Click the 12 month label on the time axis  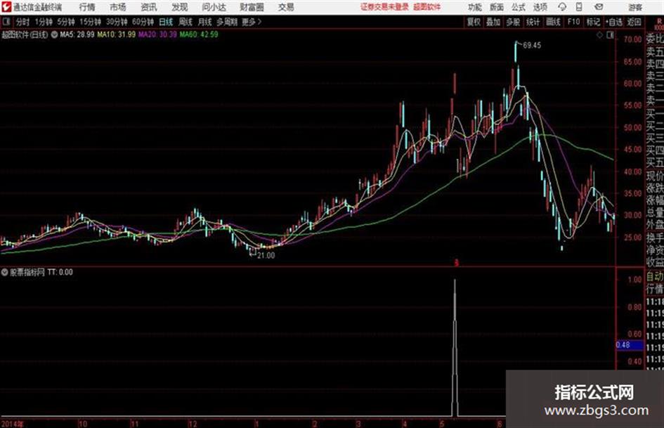(193, 424)
